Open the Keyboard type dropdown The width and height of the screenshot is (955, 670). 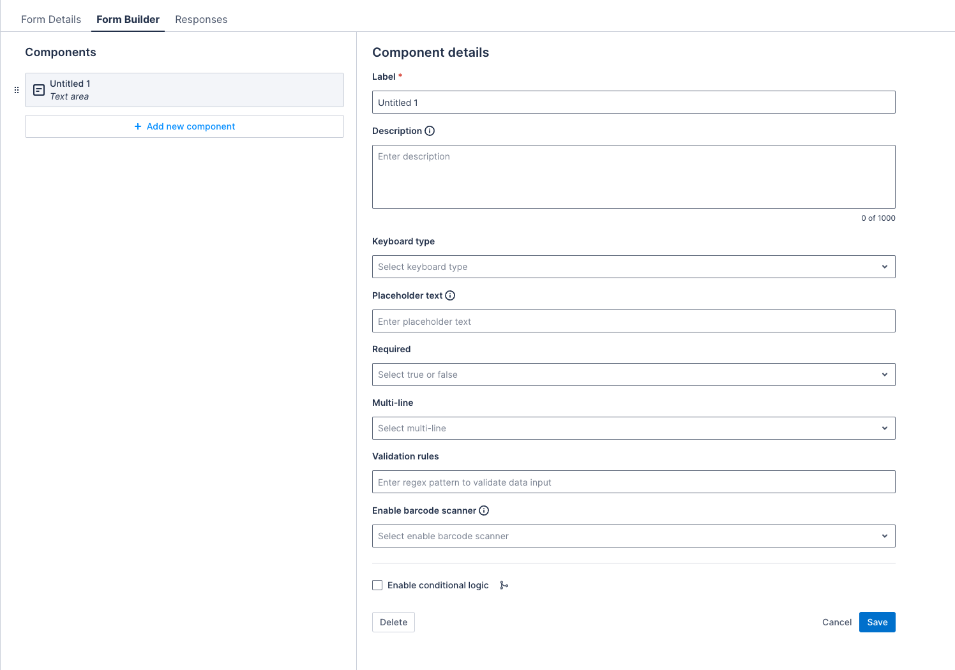633,267
